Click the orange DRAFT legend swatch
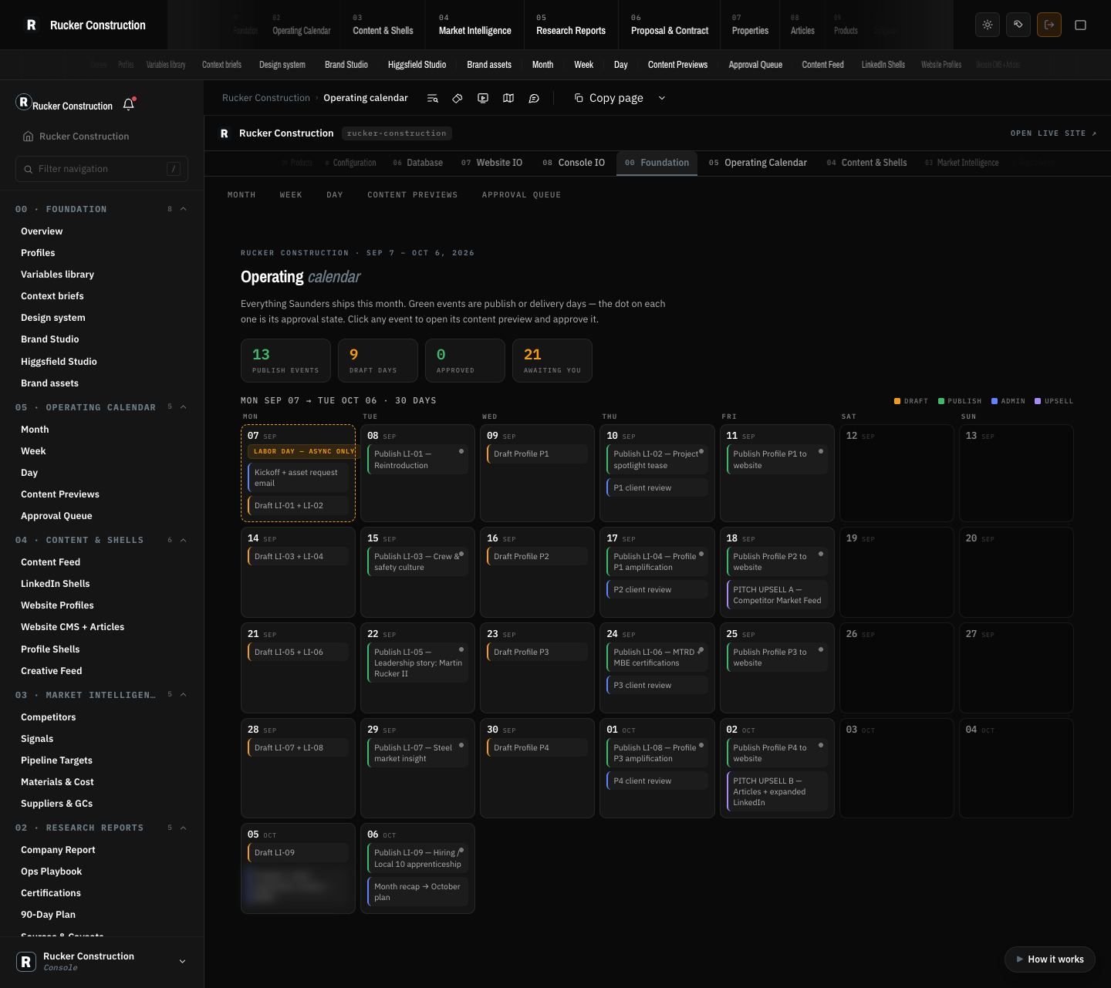This screenshot has width=1111, height=988. (x=897, y=401)
